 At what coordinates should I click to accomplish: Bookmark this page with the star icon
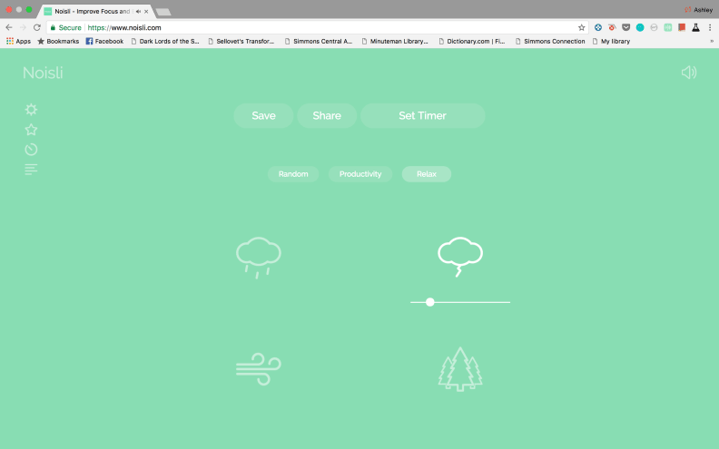[581, 27]
